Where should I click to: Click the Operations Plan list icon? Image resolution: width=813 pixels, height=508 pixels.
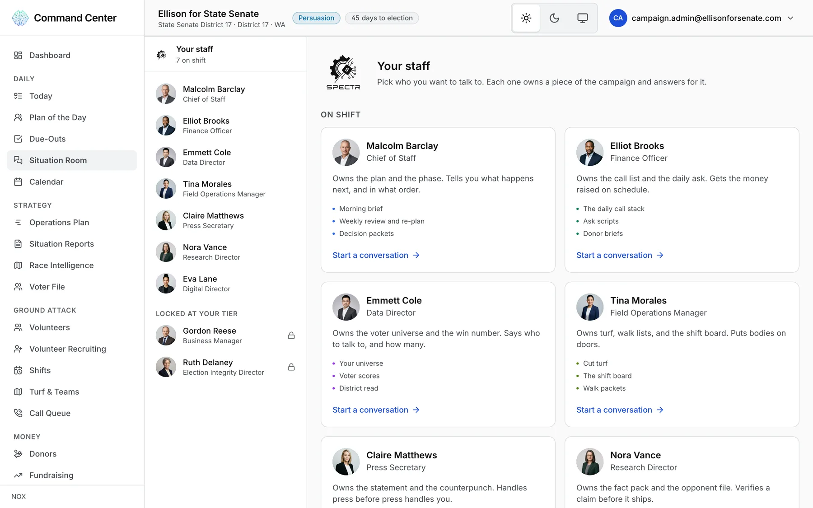[x=18, y=223]
